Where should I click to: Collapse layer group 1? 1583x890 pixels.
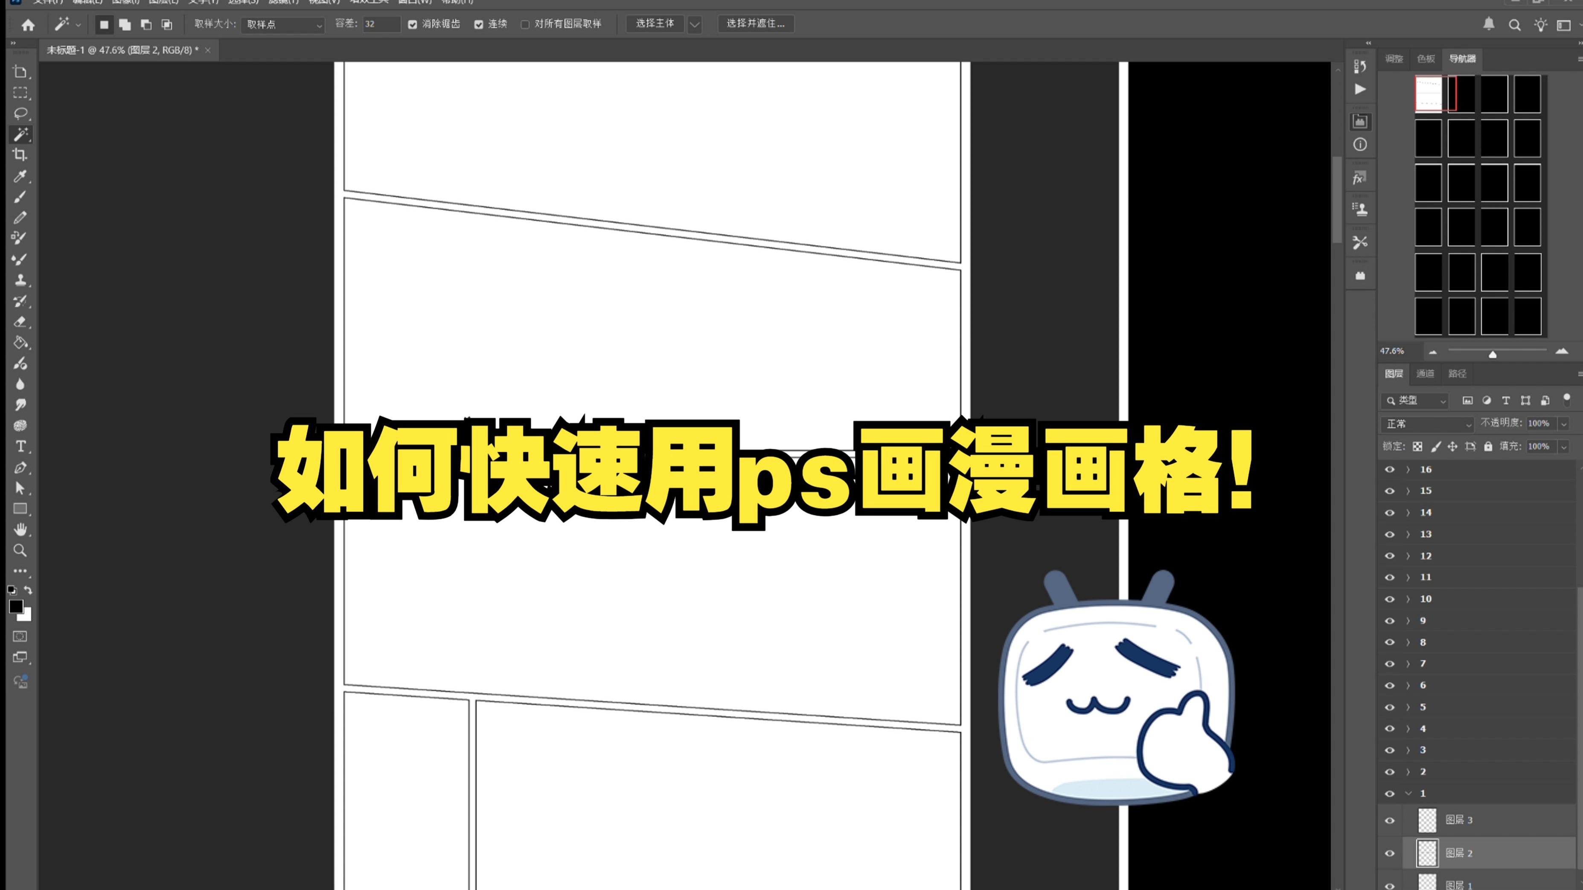1408,794
